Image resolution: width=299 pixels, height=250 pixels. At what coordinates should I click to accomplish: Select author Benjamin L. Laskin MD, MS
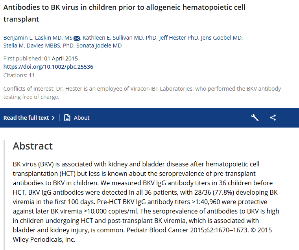tap(38, 38)
